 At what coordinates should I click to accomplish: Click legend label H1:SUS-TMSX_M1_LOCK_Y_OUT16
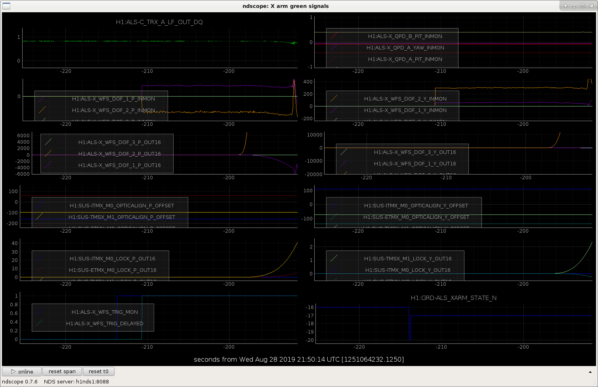[408, 258]
